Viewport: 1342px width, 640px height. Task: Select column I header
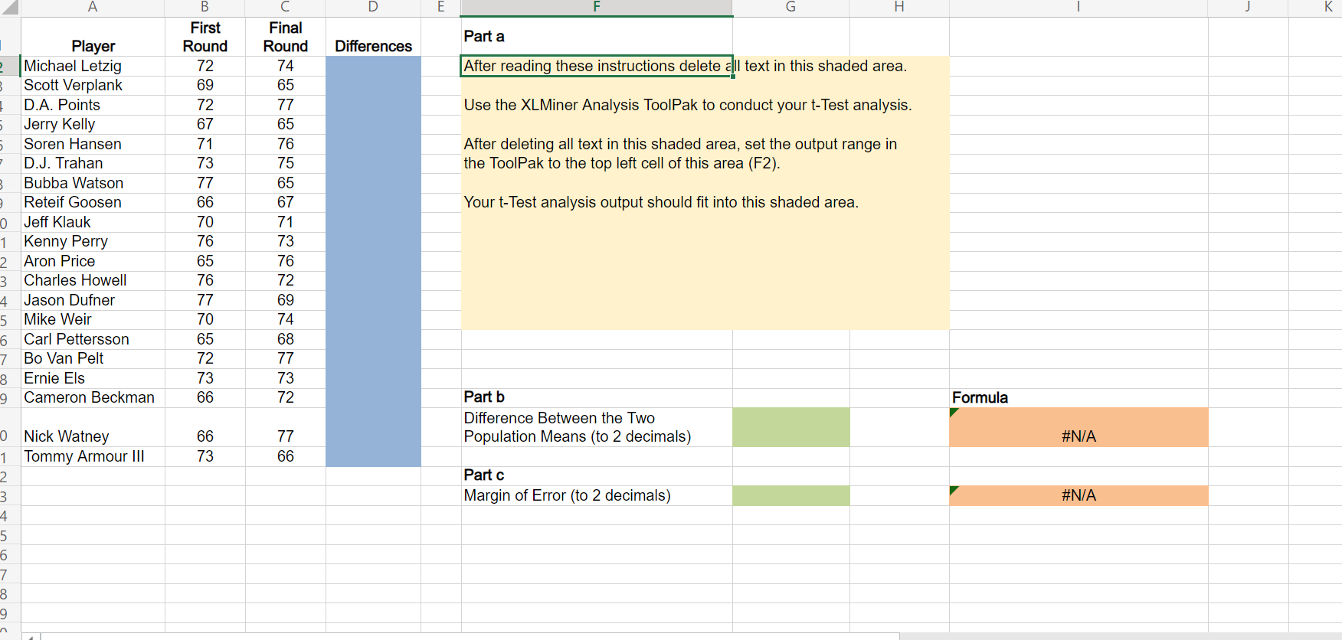tap(1079, 8)
